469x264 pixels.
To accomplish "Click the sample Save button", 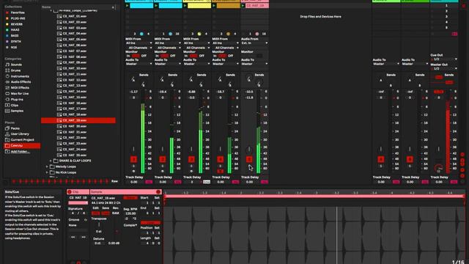I will point(106,208).
